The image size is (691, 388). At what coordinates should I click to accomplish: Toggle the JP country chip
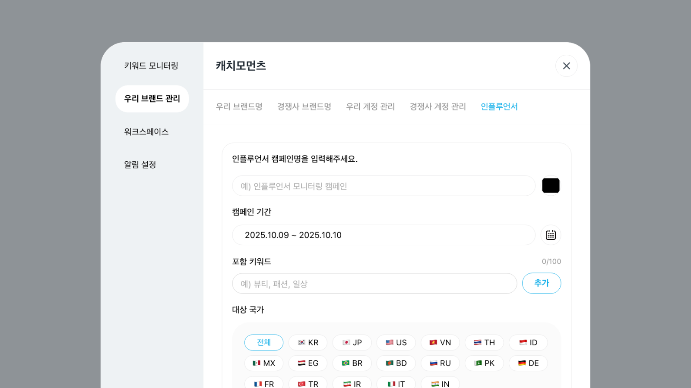[352, 342]
